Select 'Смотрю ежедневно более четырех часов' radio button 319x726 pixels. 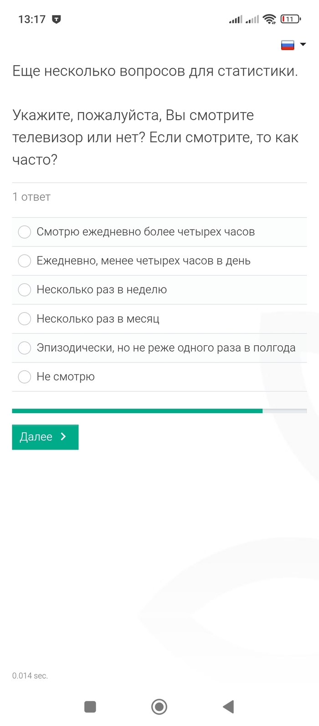pyautogui.click(x=25, y=232)
